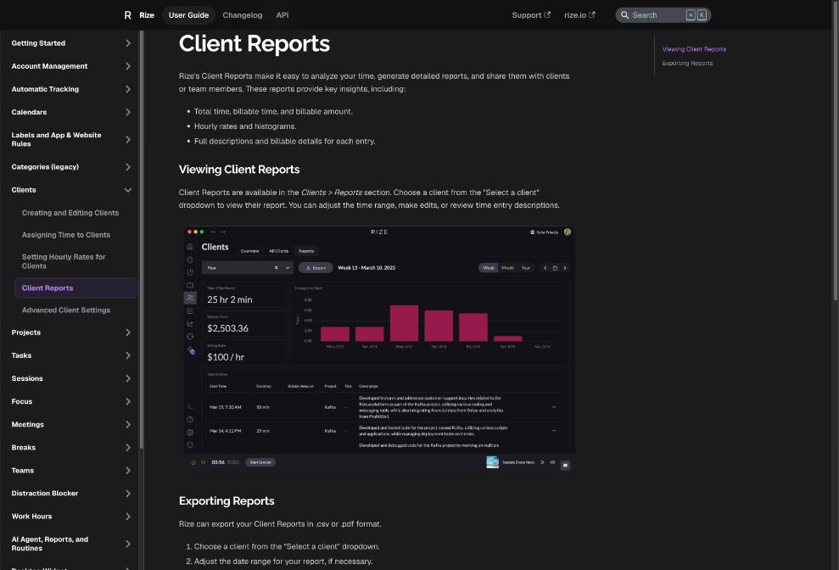The image size is (839, 570).
Task: Click bullet 'Total time, billable time, and billable amount.'
Action: [x=273, y=112]
